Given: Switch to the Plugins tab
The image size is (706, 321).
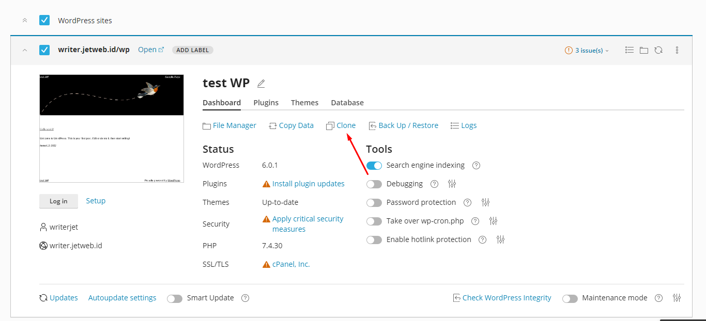Looking at the screenshot, I should (x=266, y=103).
